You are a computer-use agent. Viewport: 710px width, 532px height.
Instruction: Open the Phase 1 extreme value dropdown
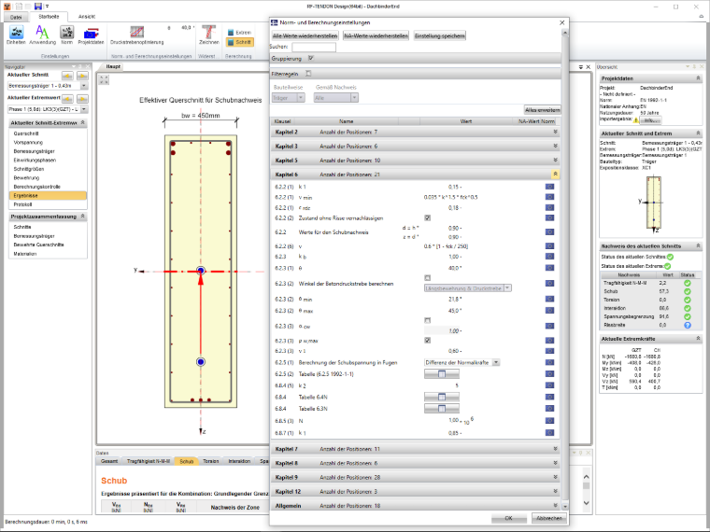tap(84, 109)
